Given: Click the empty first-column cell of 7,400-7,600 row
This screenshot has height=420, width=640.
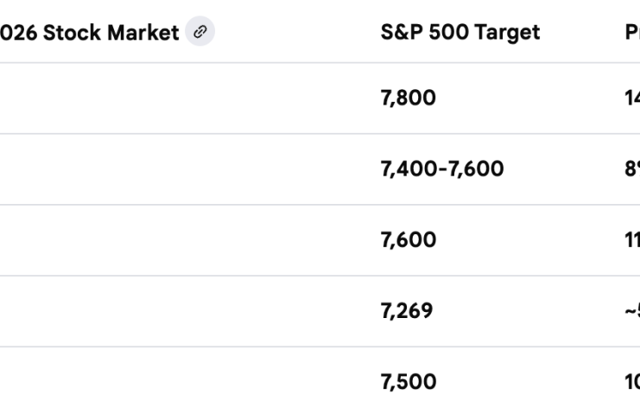Looking at the screenshot, I should tap(173, 169).
